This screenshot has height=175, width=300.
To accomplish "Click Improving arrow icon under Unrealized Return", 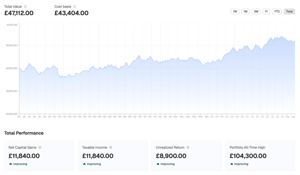I will pos(158,164).
